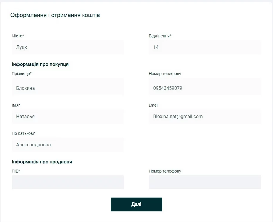Click the Інформація про покупця heading

pyautogui.click(x=40, y=64)
